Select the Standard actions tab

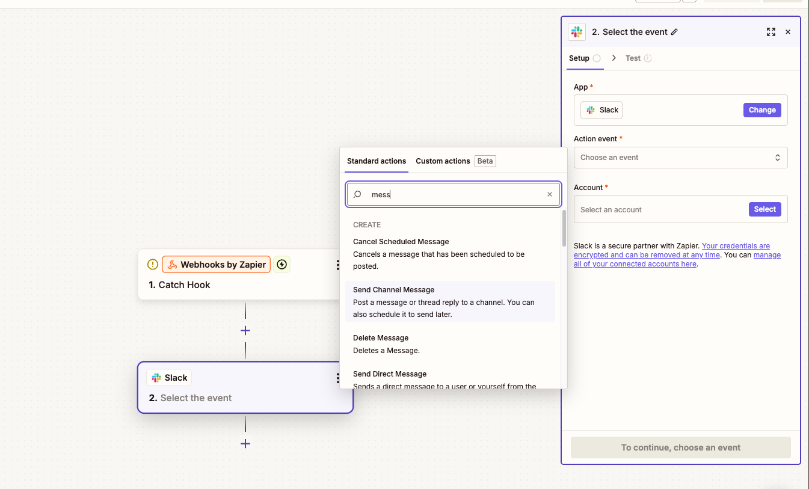(x=377, y=161)
